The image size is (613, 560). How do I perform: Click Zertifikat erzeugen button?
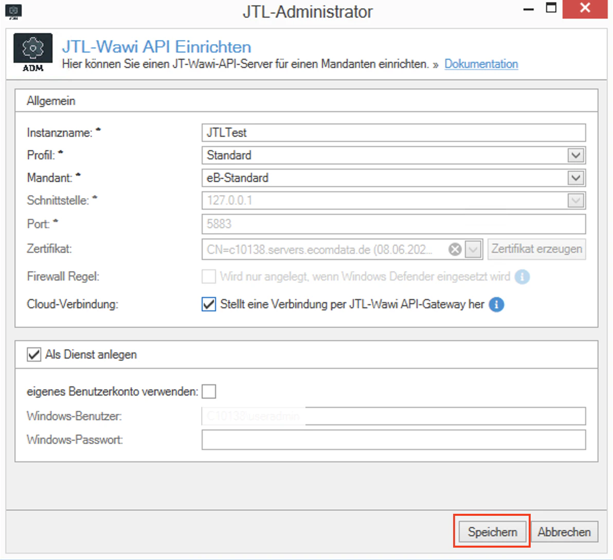536,249
